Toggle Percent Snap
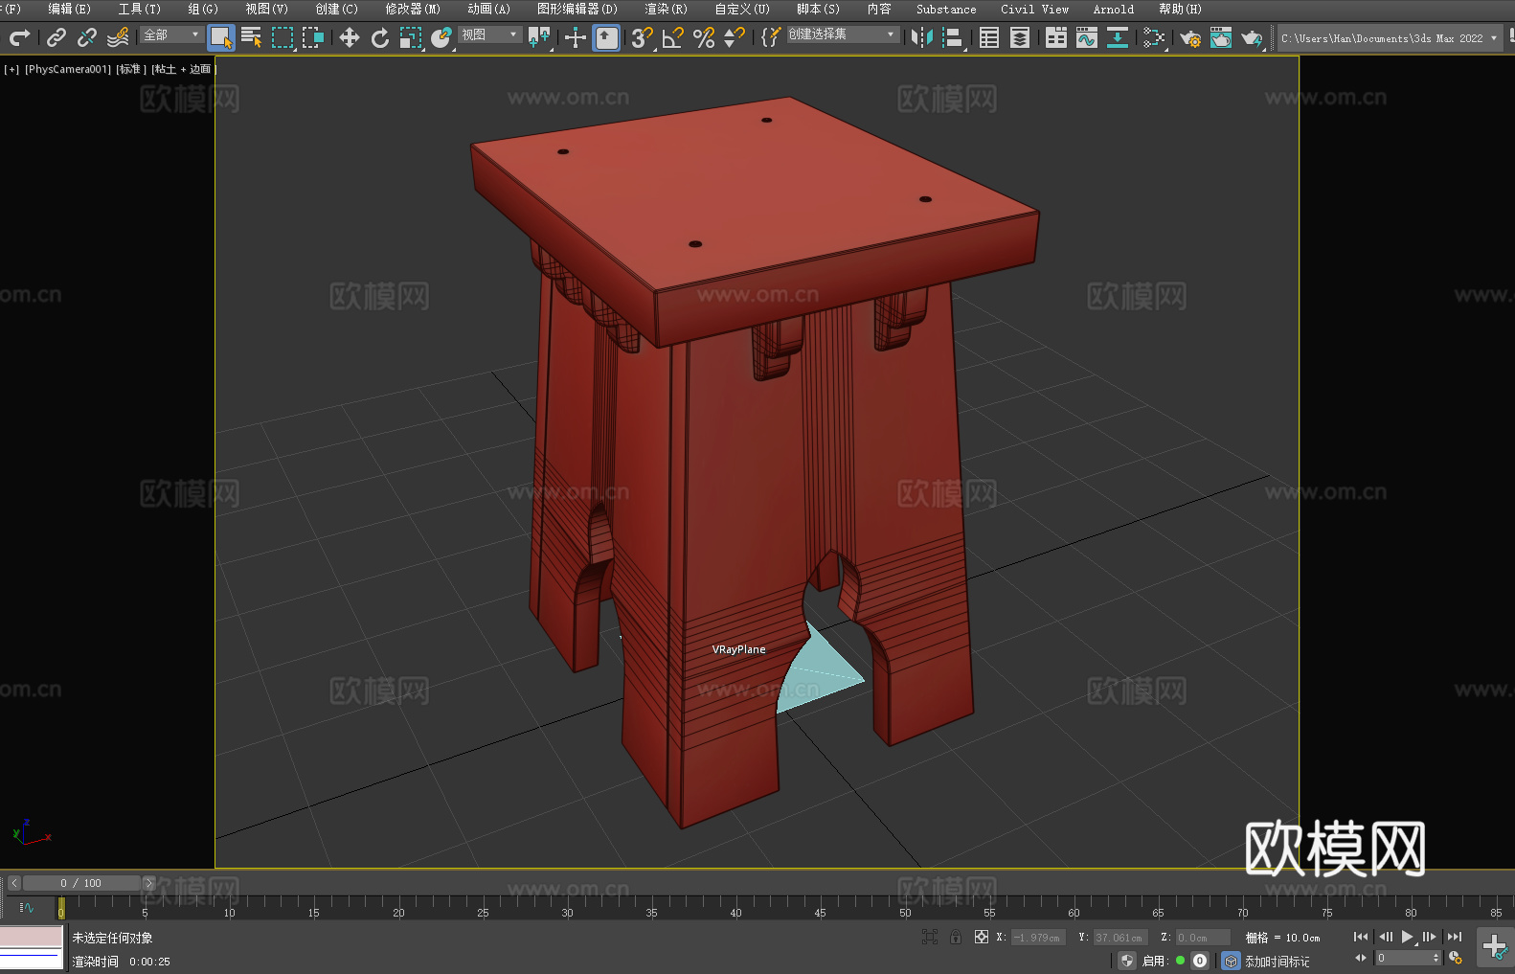This screenshot has height=974, width=1515. [704, 37]
